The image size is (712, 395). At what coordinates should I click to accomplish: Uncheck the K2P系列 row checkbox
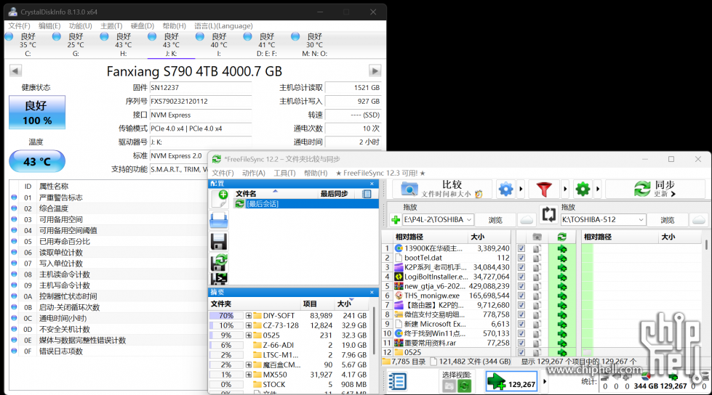click(x=521, y=267)
